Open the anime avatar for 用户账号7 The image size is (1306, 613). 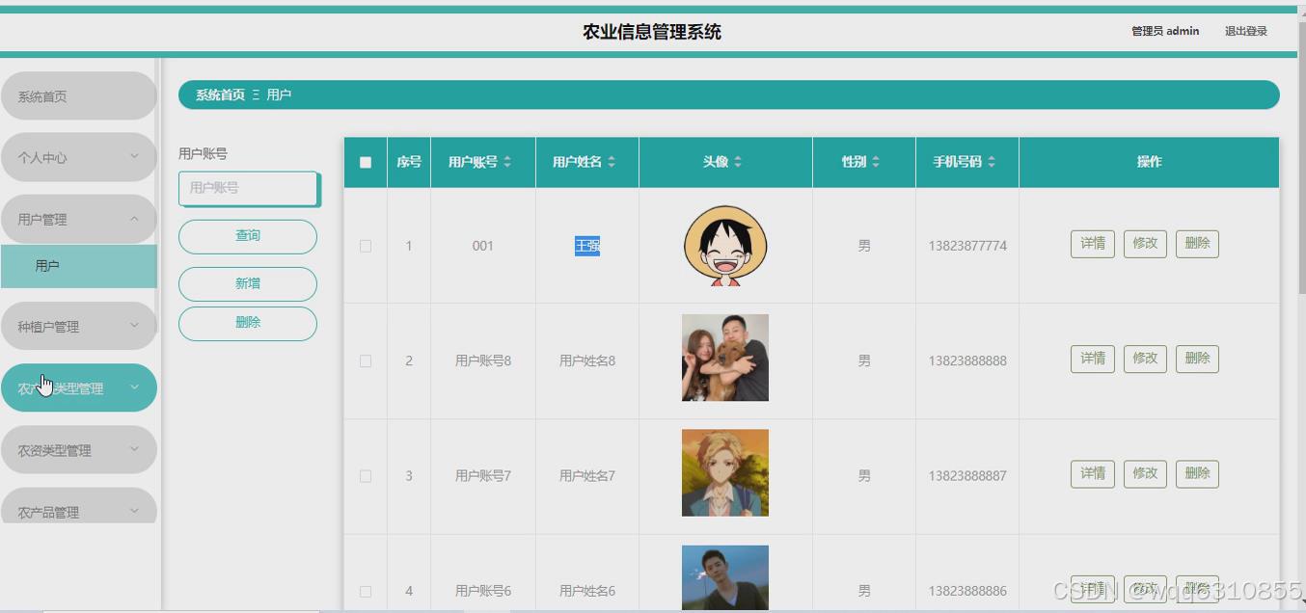(725, 473)
